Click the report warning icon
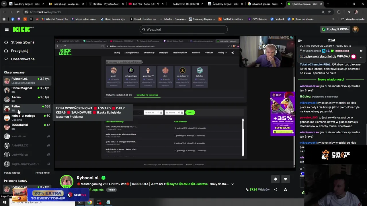The image size is (367, 206). [x=285, y=190]
